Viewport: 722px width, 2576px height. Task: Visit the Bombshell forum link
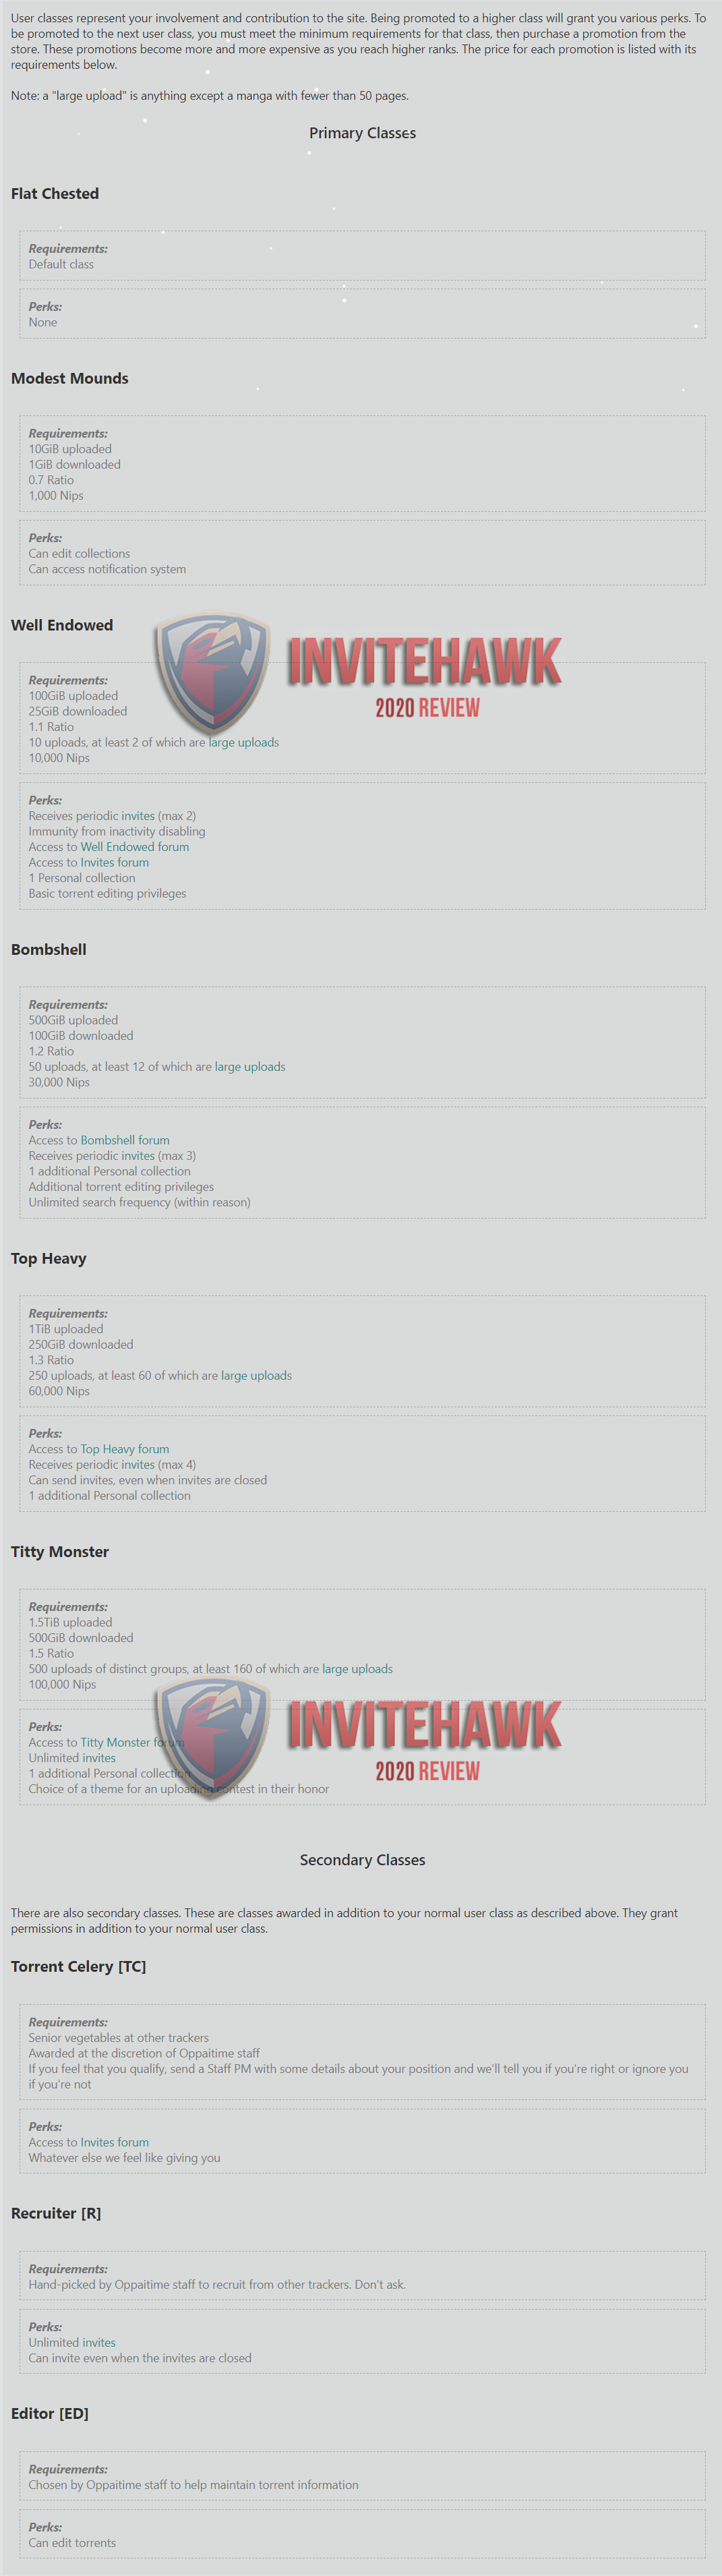coord(125,1140)
